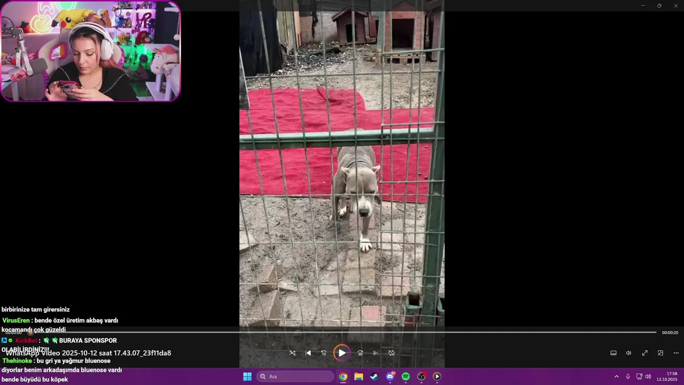Open the system tray volume icon
The image size is (684, 385).
[x=648, y=376]
